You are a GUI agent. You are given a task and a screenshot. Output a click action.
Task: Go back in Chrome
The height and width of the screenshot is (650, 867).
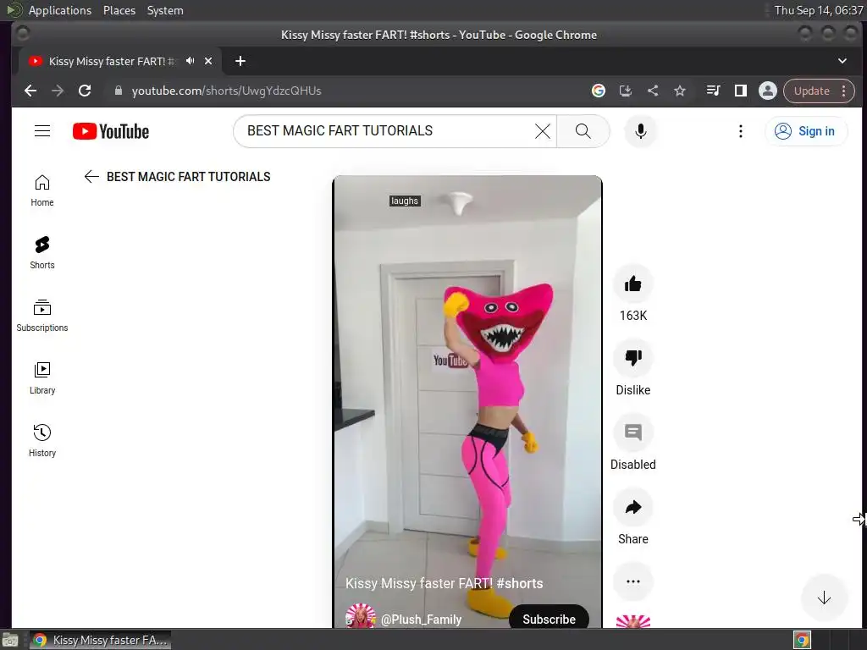tap(30, 91)
